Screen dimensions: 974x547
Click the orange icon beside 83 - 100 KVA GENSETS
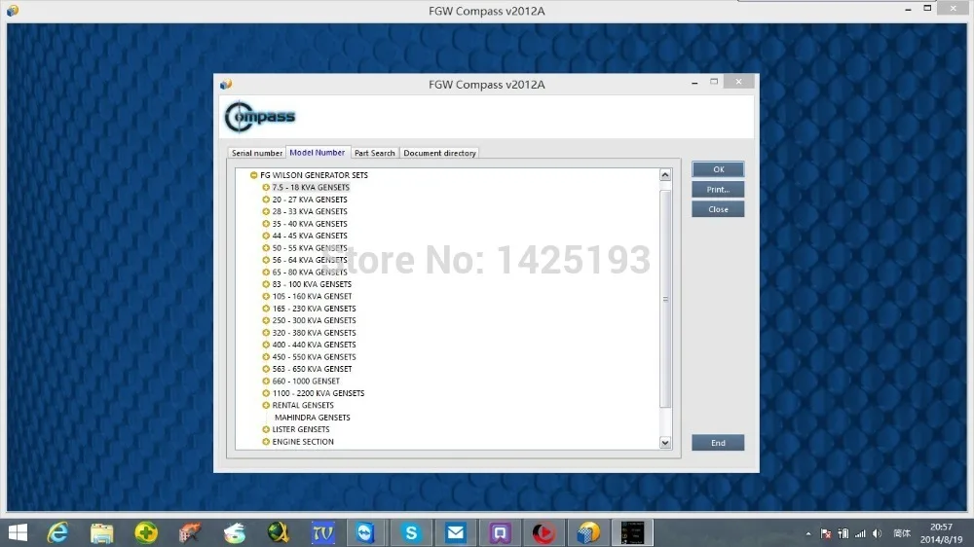pyautogui.click(x=266, y=284)
